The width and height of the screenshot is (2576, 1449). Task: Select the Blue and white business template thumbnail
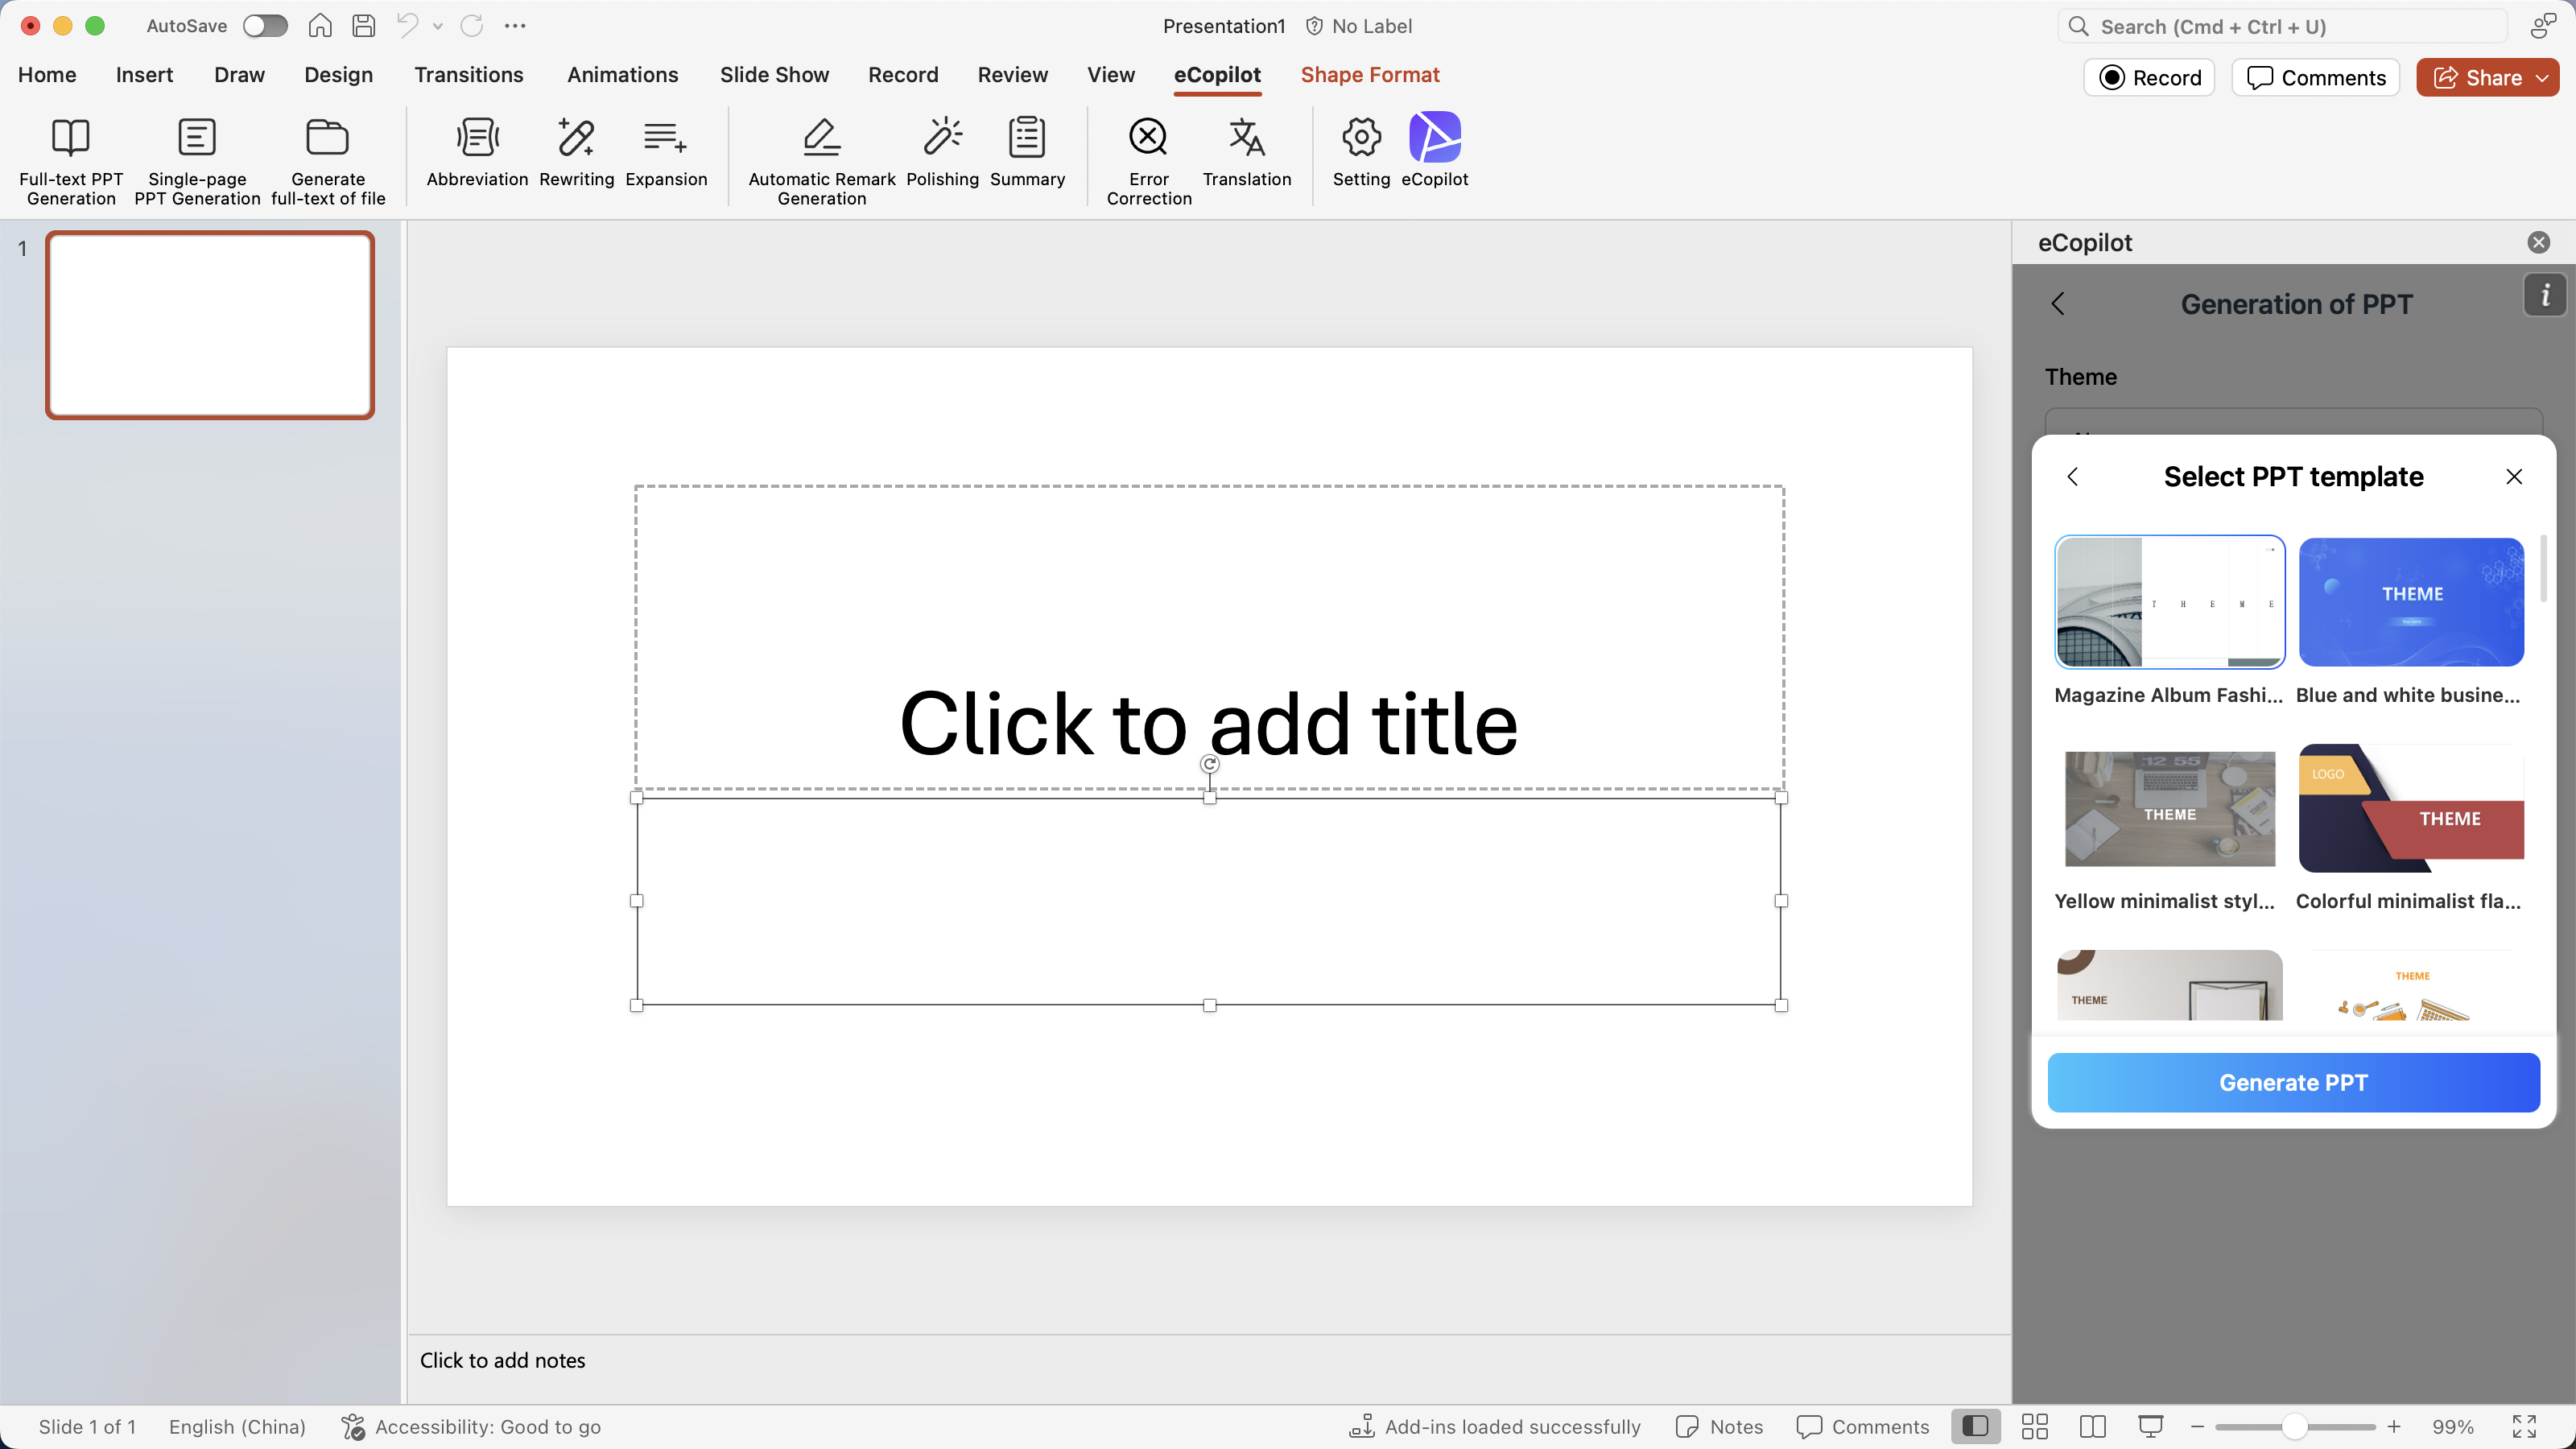point(2411,601)
